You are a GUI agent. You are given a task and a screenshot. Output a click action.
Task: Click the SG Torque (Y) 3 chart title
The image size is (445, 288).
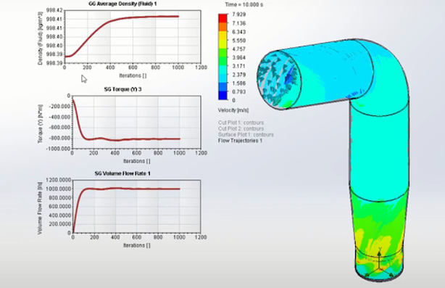pyautogui.click(x=122, y=89)
